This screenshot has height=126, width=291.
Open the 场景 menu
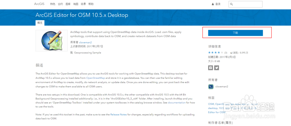coord(83,4)
